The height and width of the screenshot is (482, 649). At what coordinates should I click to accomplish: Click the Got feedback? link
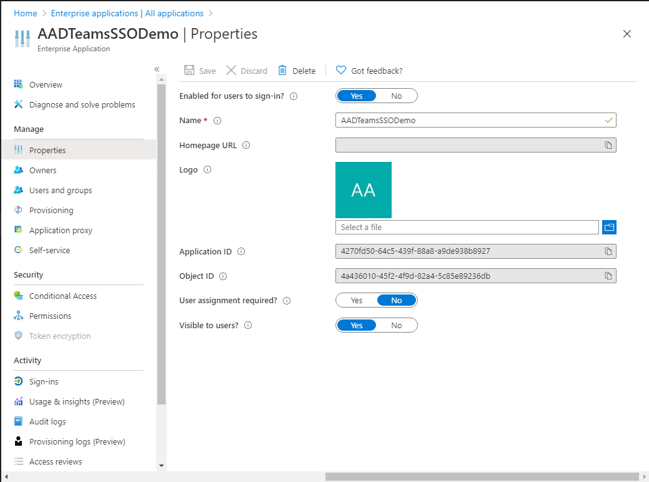coord(377,71)
